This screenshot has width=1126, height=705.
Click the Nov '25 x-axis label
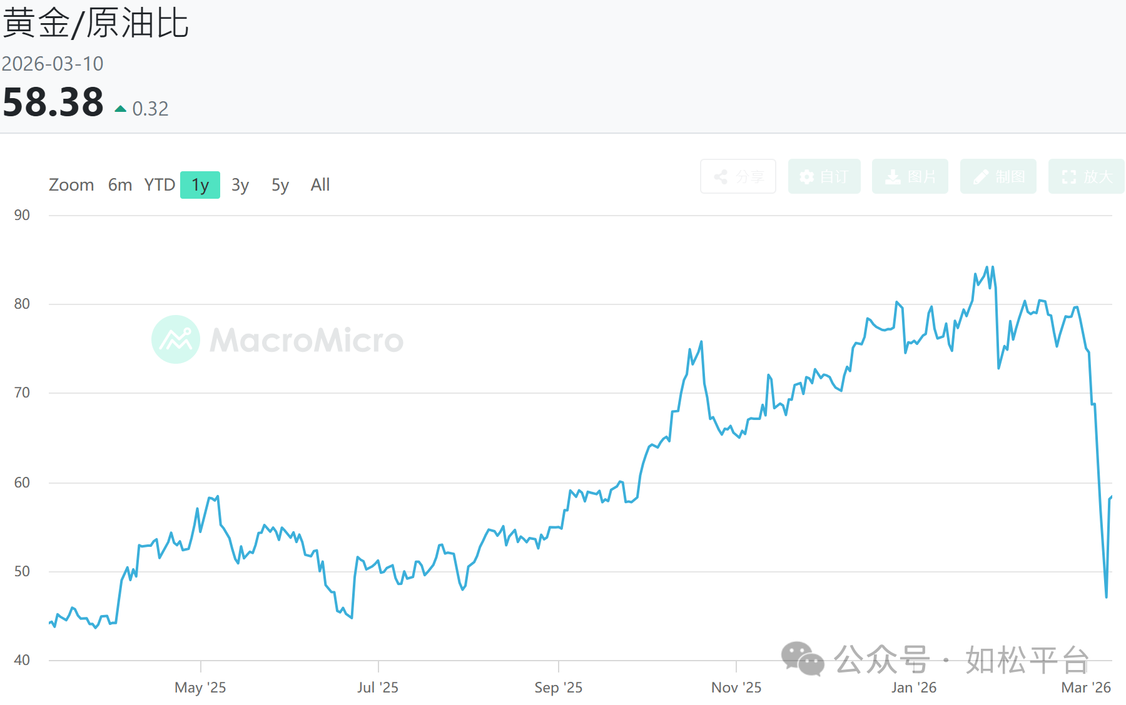[x=736, y=687]
